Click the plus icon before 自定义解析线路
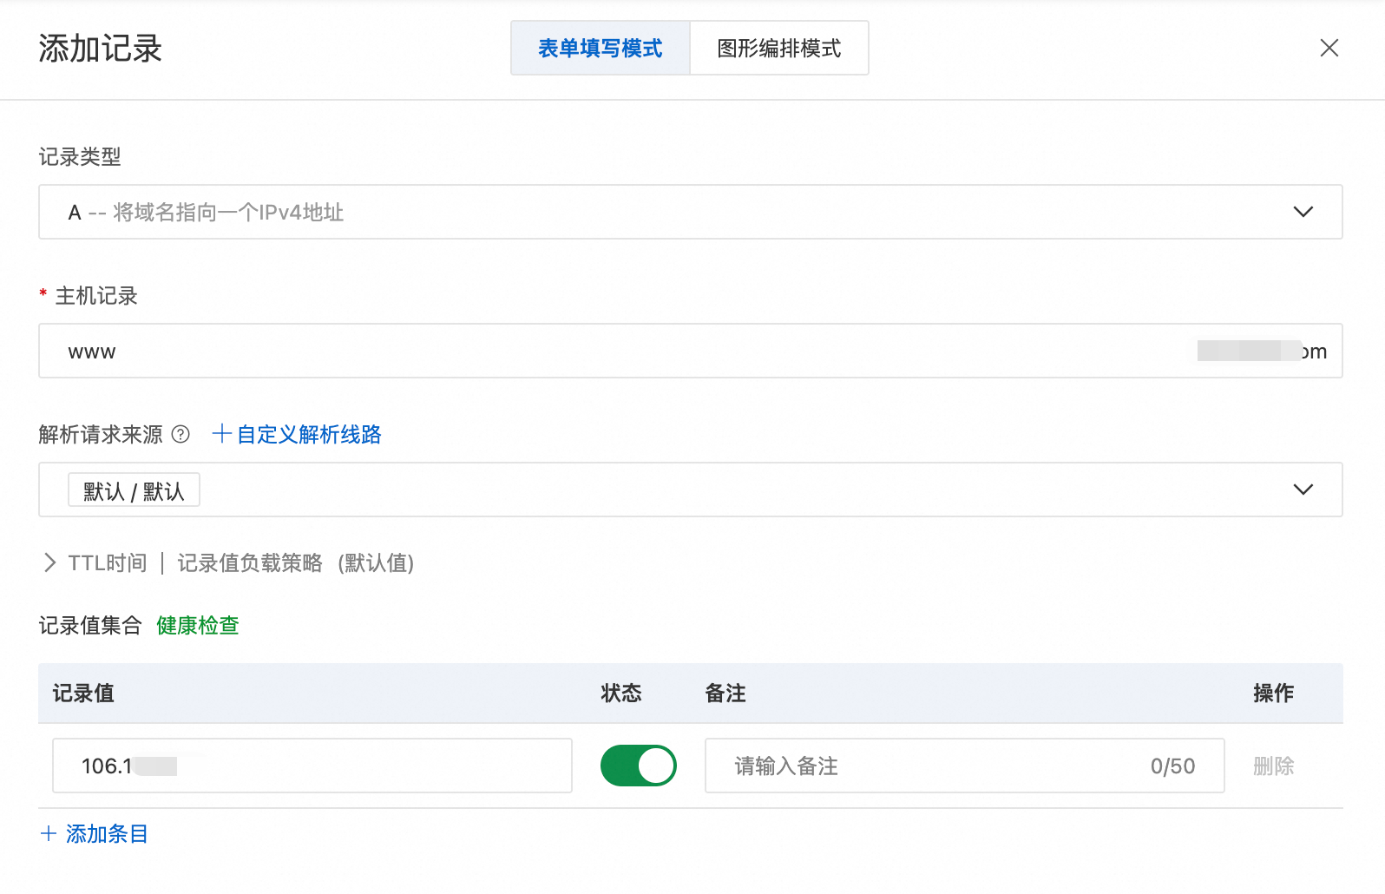The width and height of the screenshot is (1385, 894). coord(221,434)
